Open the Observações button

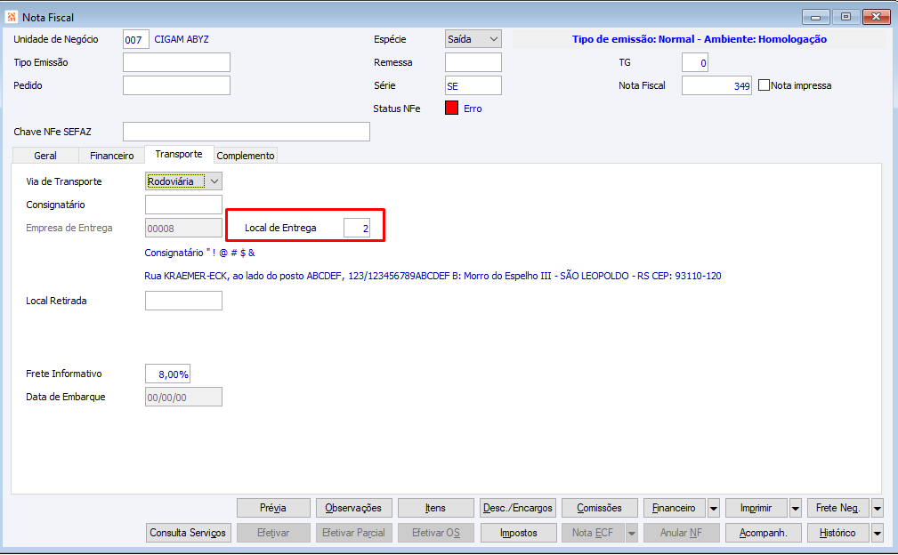353,508
